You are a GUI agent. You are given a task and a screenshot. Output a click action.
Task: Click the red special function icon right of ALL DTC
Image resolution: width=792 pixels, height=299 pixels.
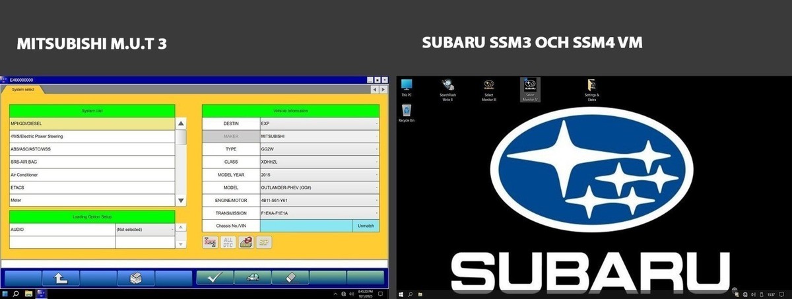click(x=246, y=242)
